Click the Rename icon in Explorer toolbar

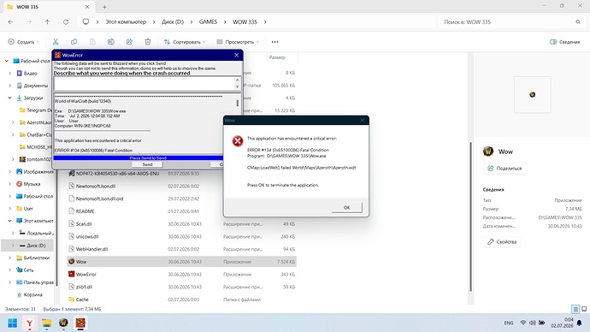111,42
